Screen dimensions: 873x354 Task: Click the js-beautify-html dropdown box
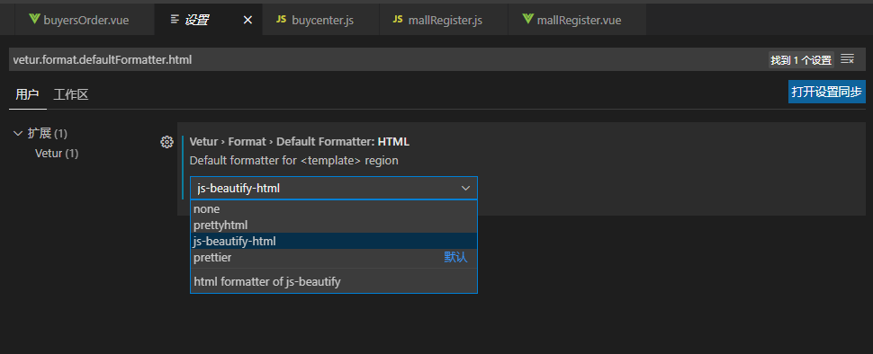click(334, 189)
